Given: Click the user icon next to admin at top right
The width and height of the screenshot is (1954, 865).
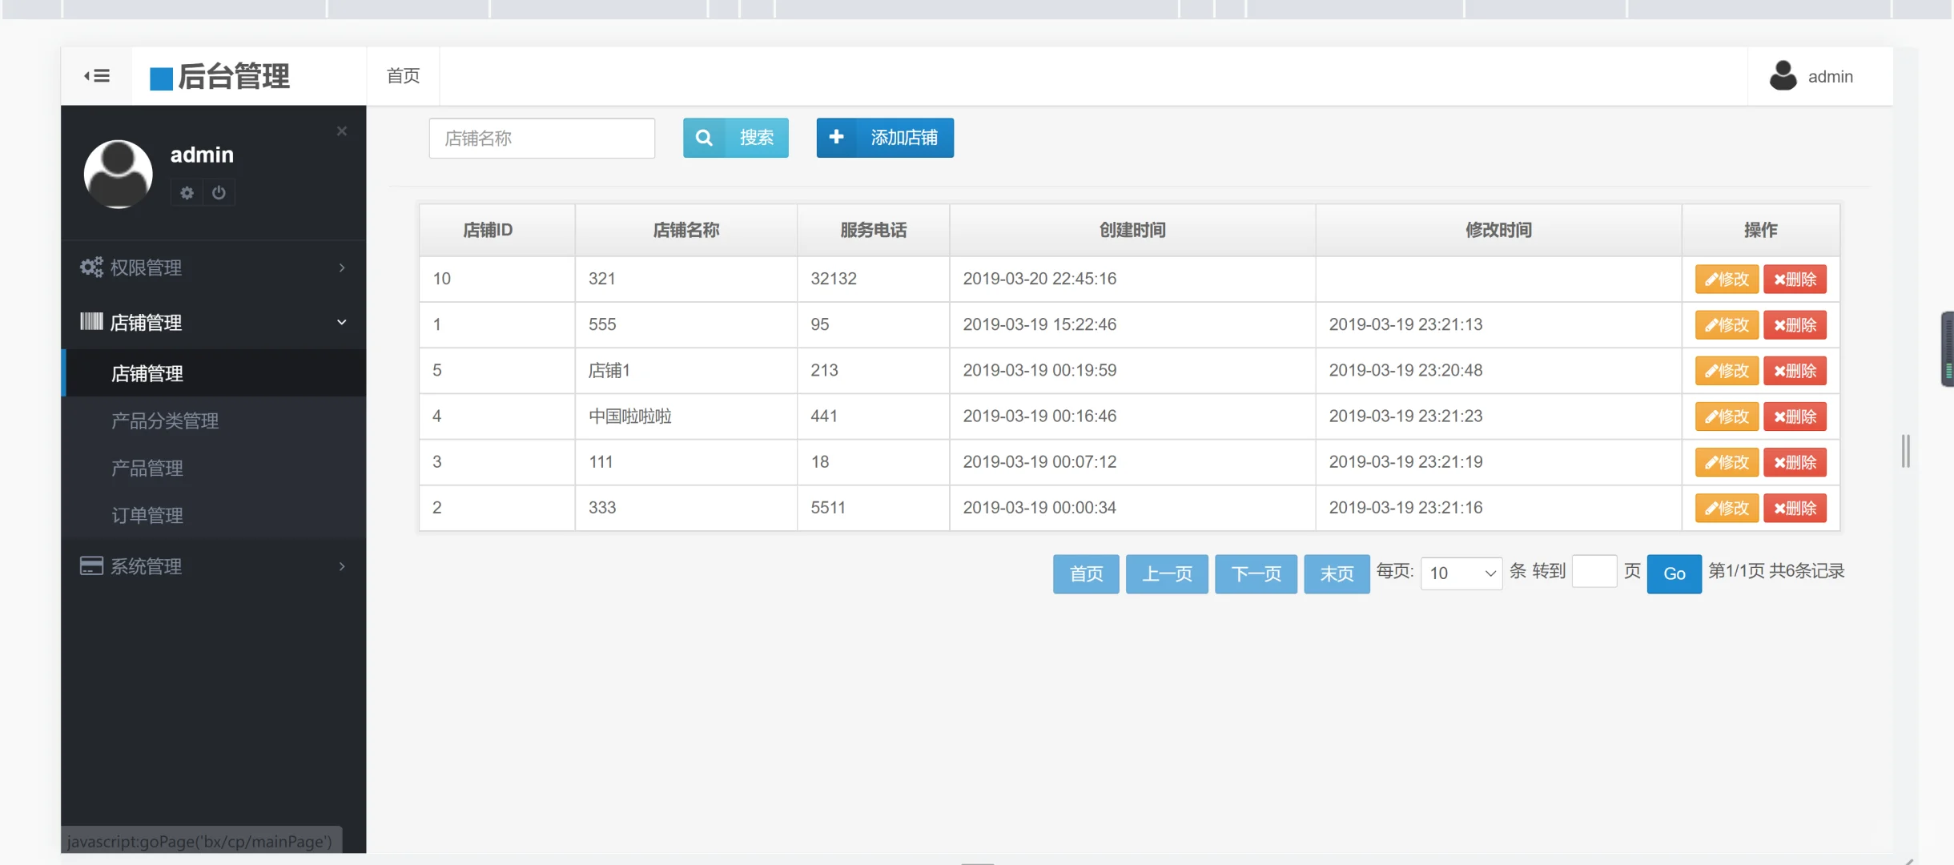Looking at the screenshot, I should click(1782, 75).
